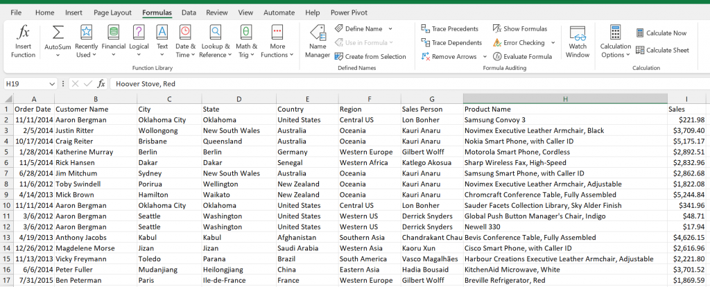Open Calculation Options
Screen dimensions: 710x287
point(616,42)
